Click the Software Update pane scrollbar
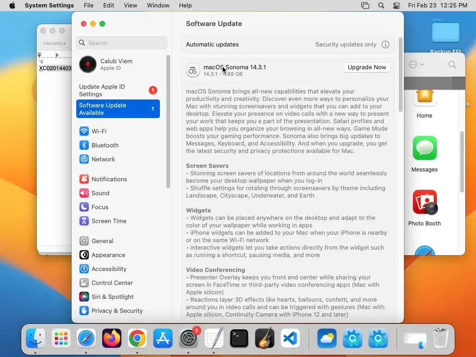 [400, 74]
